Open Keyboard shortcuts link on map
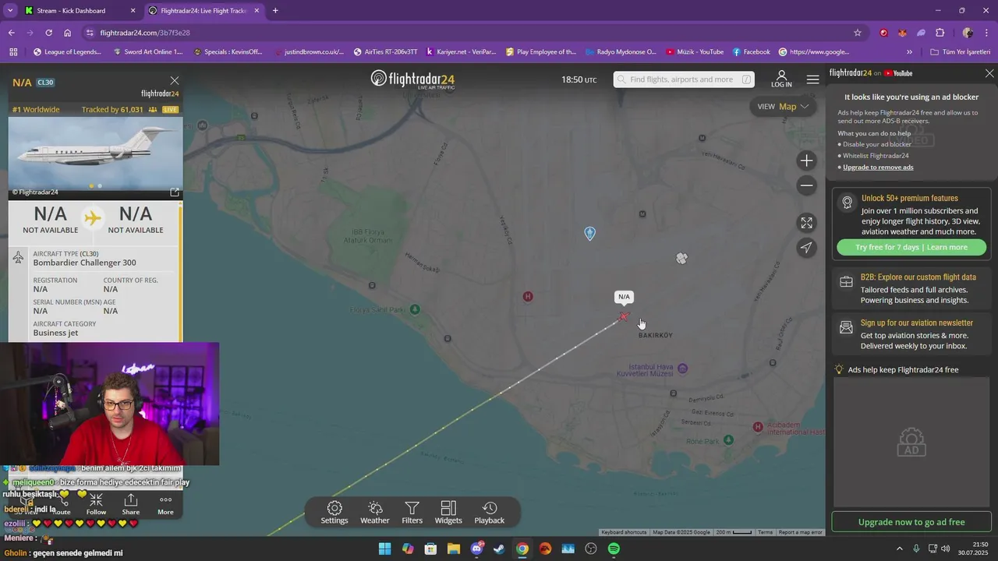Image resolution: width=998 pixels, height=561 pixels. tap(624, 532)
